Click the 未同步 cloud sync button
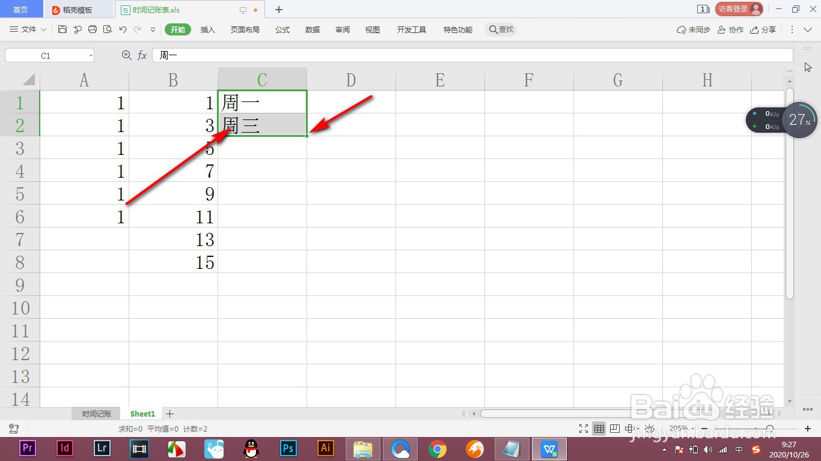821x461 pixels. coord(694,29)
